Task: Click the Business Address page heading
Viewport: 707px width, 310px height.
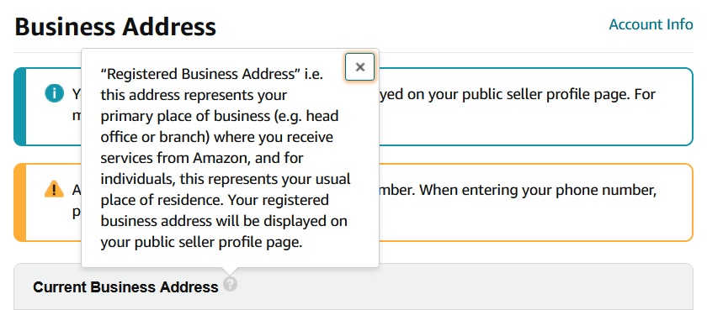Action: point(115,27)
